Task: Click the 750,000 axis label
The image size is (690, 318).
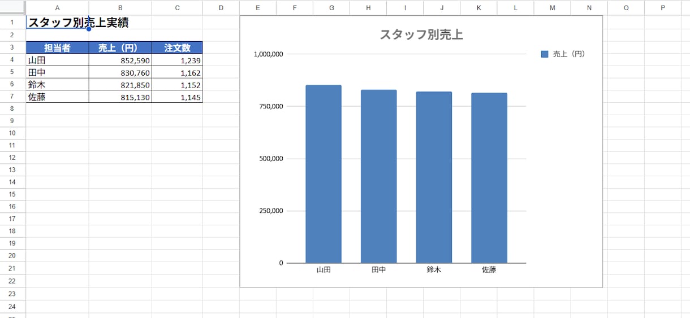Action: (x=270, y=106)
